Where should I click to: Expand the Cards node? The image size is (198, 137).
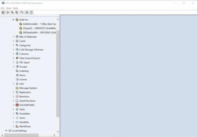pyautogui.click(x=13, y=41)
